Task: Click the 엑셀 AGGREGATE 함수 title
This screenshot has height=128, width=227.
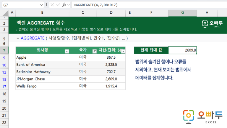Action: coord(41,23)
